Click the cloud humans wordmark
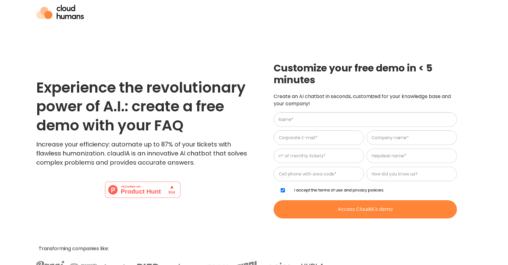The height and width of the screenshot is (265, 508). (x=70, y=12)
